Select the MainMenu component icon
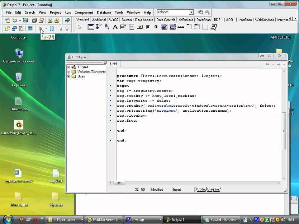The height and width of the screenshot is (224, 299). [99, 27]
